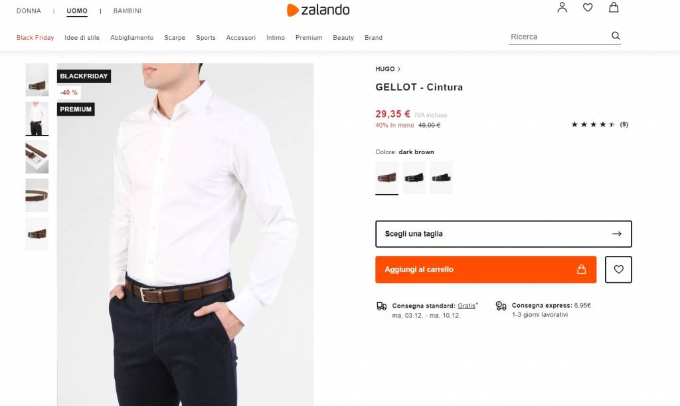Click Aggiungi al carrello button
The width and height of the screenshot is (680, 406).
485,270
